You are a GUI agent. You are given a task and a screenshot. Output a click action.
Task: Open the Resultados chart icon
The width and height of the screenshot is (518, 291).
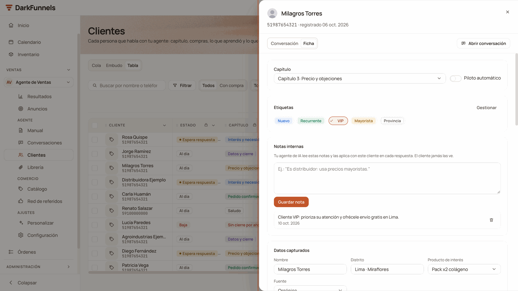pos(21,96)
